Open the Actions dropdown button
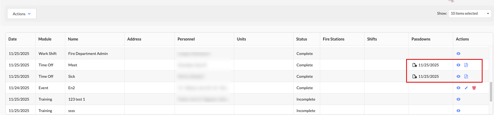 [x=22, y=14]
